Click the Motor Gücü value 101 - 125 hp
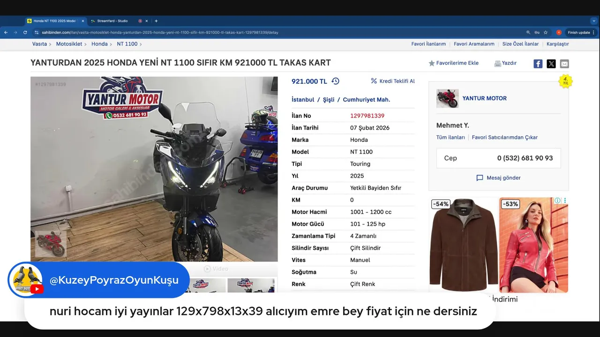The height and width of the screenshot is (337, 600). coord(367,224)
